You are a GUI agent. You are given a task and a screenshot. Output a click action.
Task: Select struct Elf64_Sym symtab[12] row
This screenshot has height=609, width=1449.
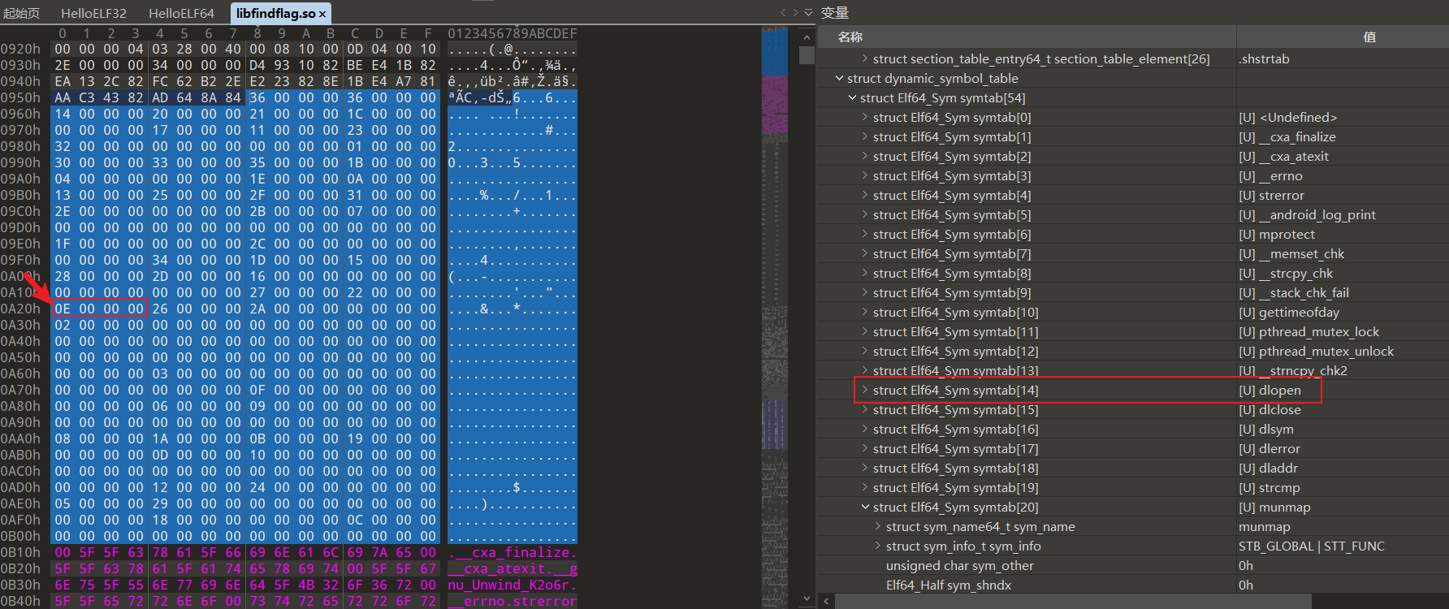(x=1133, y=351)
